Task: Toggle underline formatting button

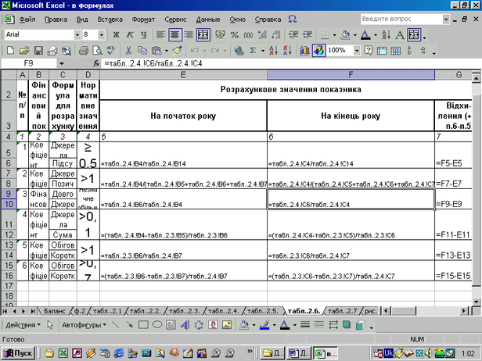Action: pyautogui.click(x=142, y=34)
